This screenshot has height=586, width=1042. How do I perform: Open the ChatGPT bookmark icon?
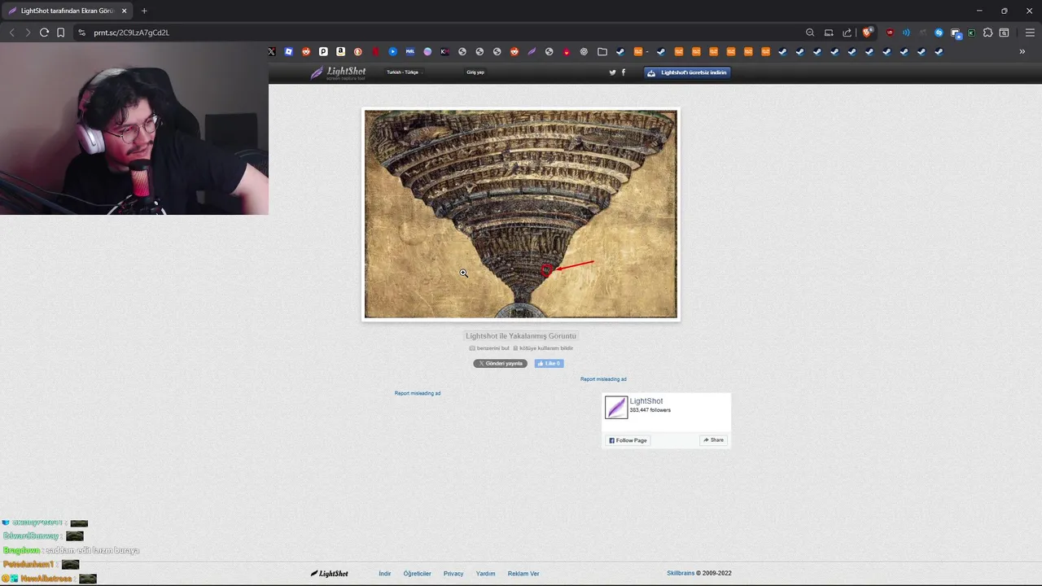click(584, 51)
